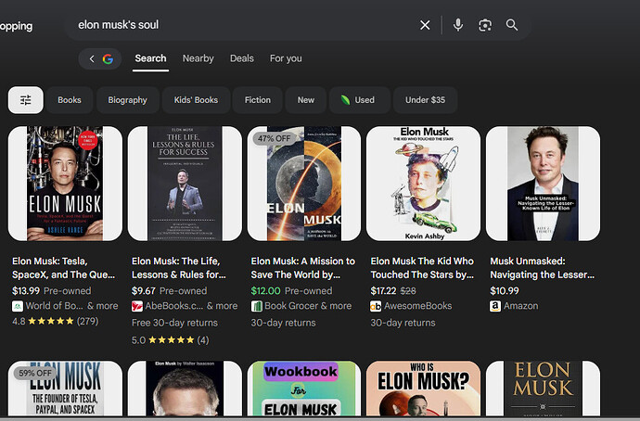This screenshot has height=421, width=640.
Task: Enable the Under $35 price filter
Action: tap(425, 100)
